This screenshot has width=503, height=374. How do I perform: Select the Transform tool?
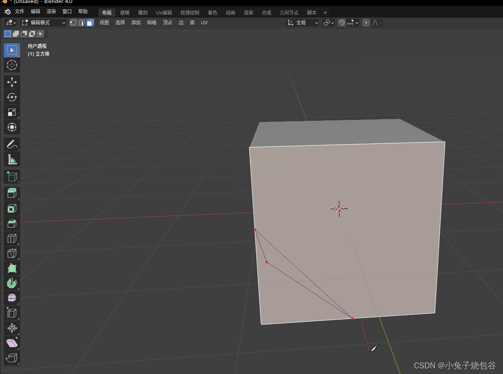coord(12,128)
